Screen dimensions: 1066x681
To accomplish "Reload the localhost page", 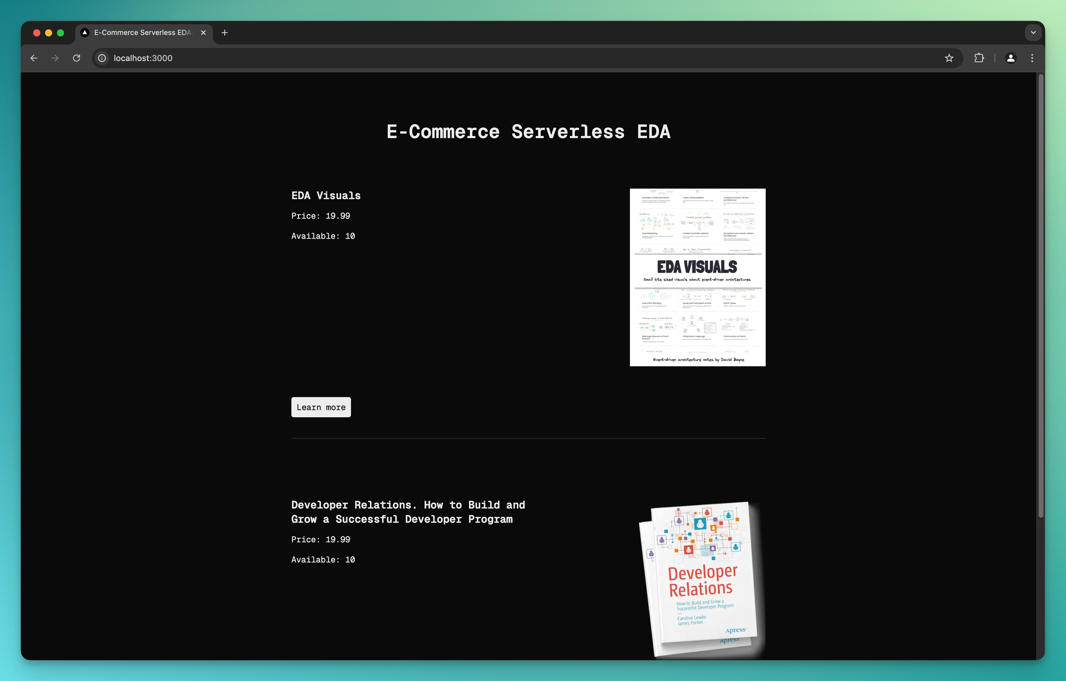I will point(76,58).
